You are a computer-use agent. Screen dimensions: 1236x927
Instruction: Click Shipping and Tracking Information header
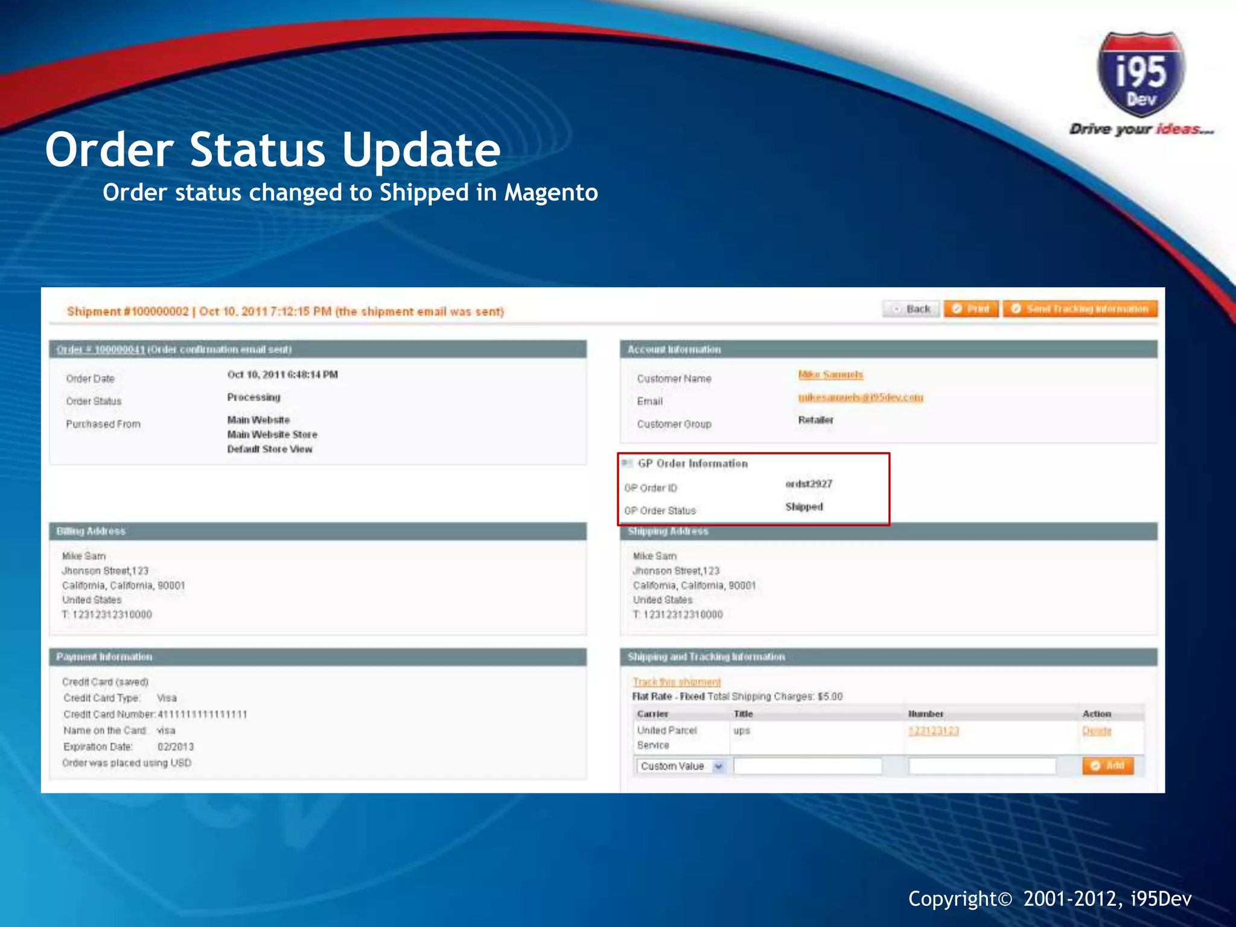point(888,657)
